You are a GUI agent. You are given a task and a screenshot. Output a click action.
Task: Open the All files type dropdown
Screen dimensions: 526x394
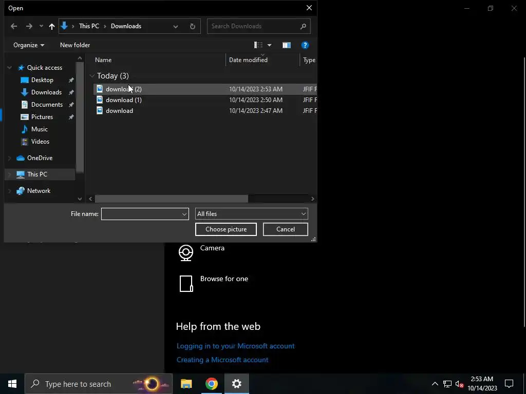(251, 214)
